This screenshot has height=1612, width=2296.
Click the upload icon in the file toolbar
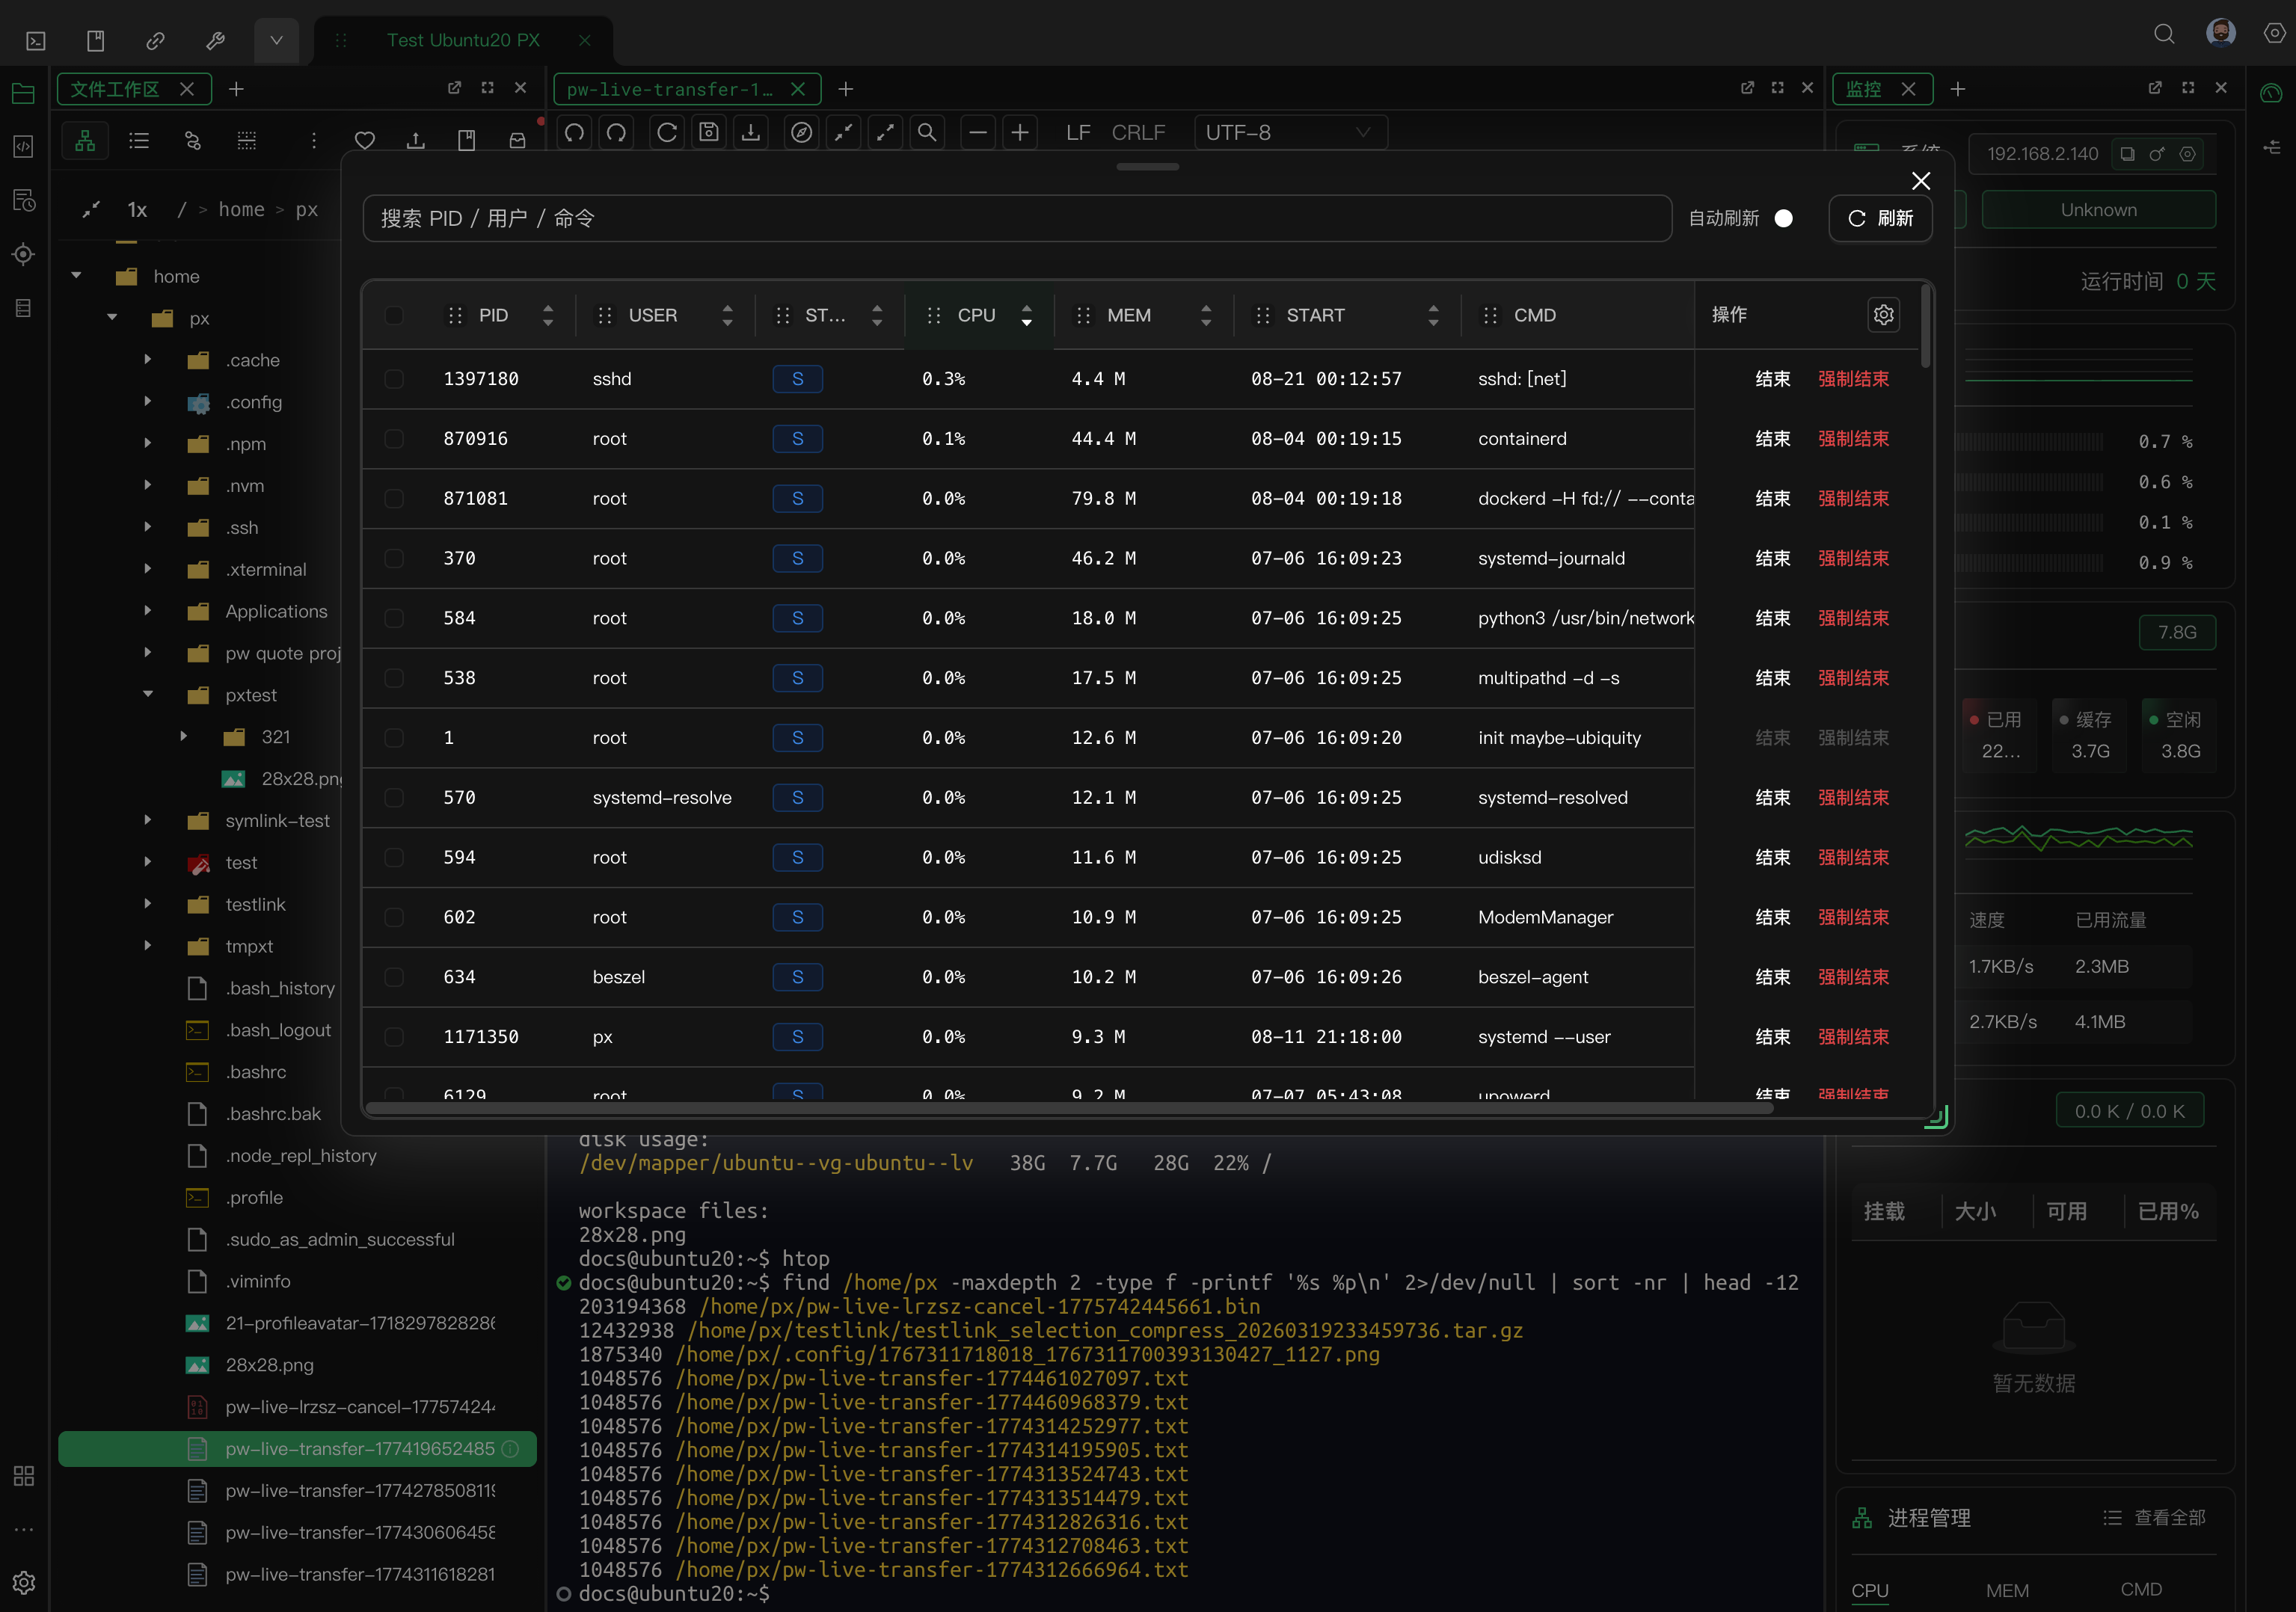[x=416, y=141]
